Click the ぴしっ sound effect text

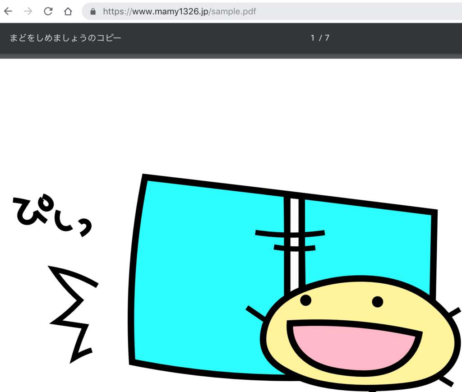pos(52,215)
